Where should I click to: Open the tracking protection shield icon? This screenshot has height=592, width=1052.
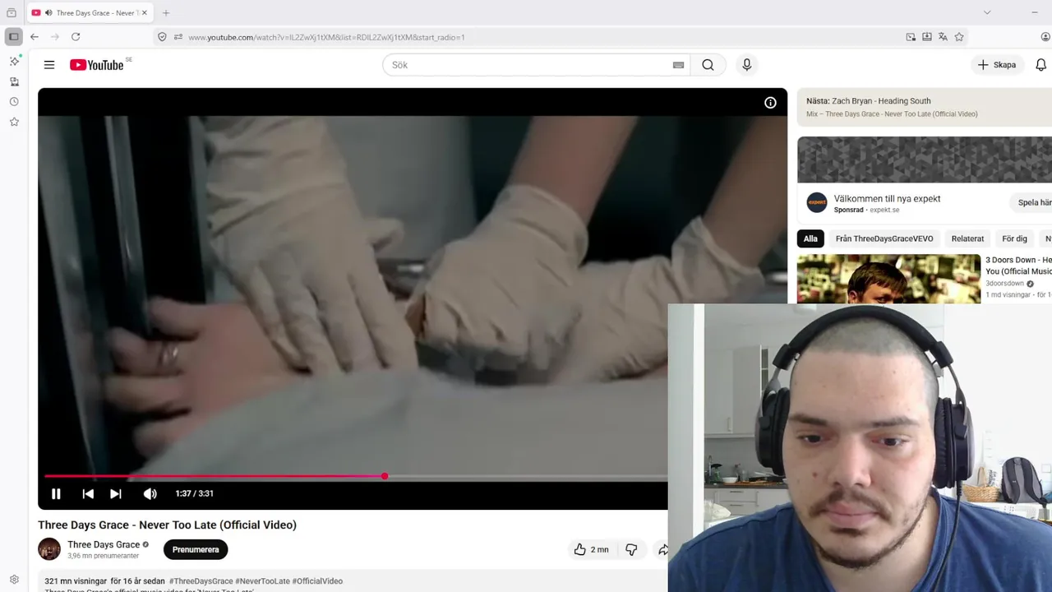pyautogui.click(x=162, y=37)
